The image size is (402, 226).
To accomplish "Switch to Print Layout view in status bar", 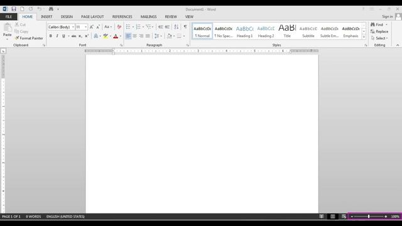I will pos(333,217).
